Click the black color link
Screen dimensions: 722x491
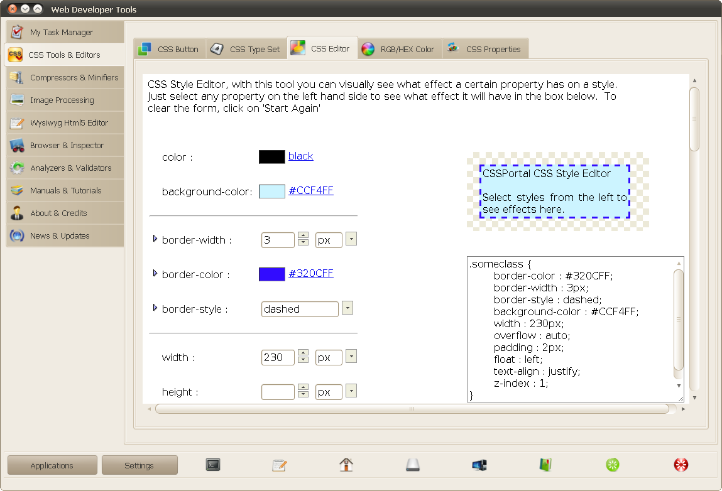click(x=301, y=156)
